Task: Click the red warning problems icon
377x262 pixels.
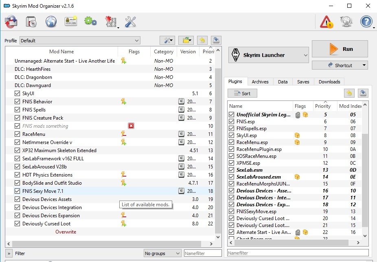Action: point(327,22)
